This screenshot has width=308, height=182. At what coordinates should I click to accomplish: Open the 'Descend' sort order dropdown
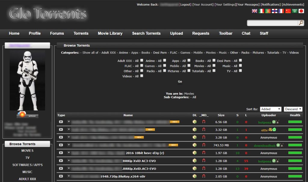(293, 109)
